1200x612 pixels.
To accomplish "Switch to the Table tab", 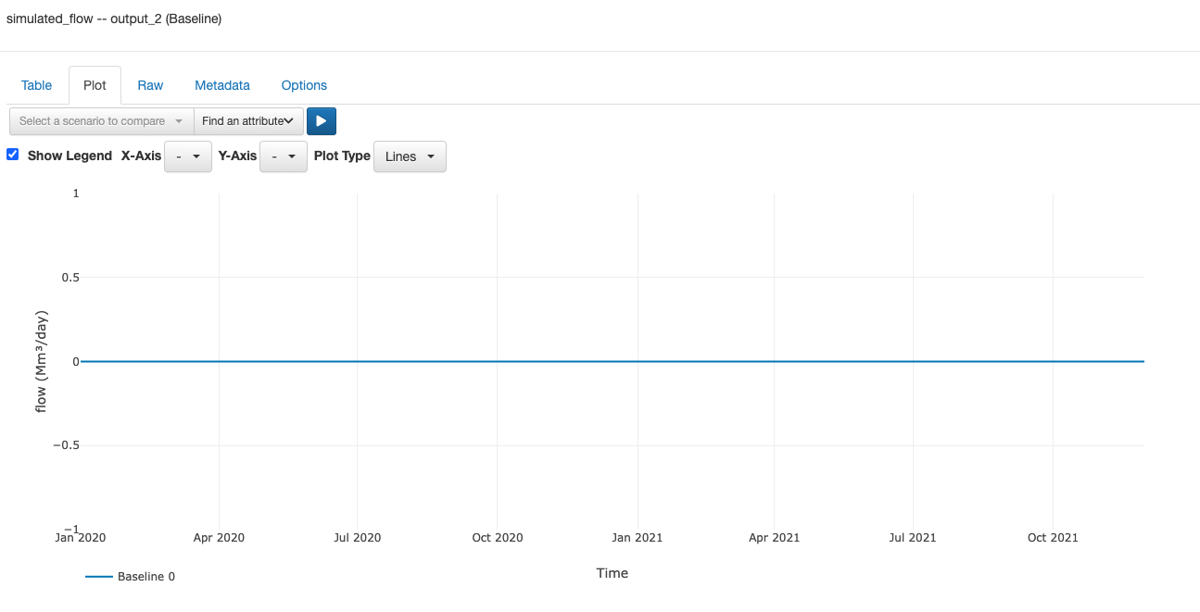I will click(37, 85).
